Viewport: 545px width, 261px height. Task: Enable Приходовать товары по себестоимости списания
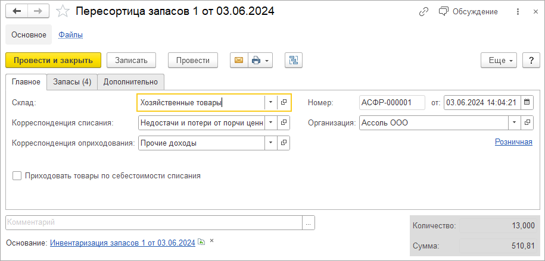17,176
